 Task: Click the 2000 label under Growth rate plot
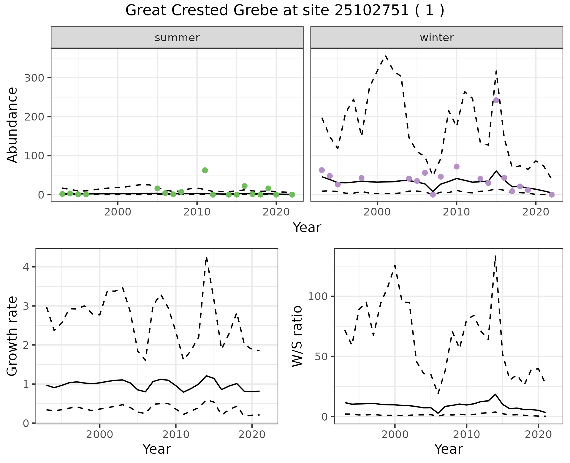pyautogui.click(x=100, y=435)
